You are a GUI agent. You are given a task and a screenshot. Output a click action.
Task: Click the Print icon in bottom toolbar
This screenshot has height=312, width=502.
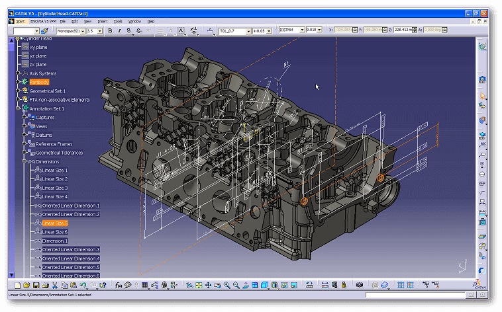tap(46, 285)
